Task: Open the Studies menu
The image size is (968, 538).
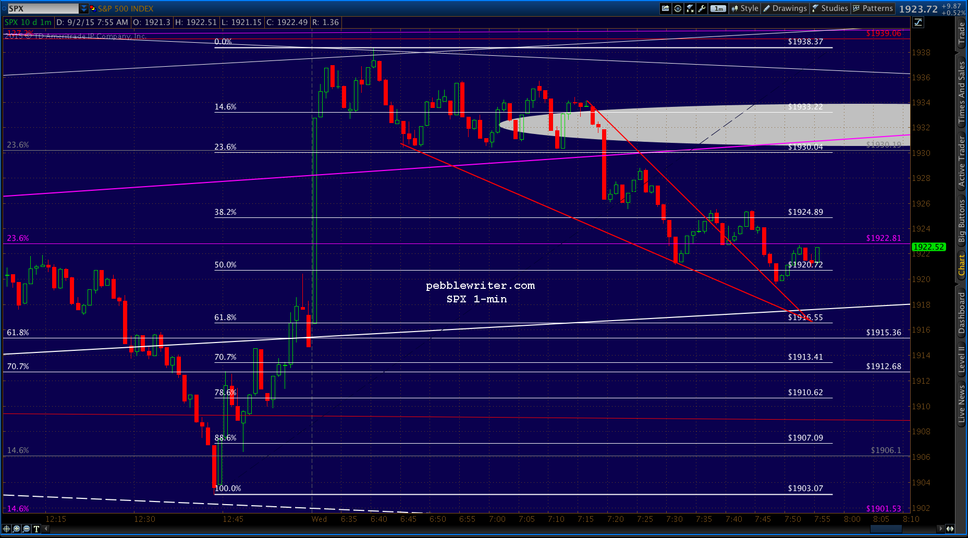Action: (x=830, y=8)
